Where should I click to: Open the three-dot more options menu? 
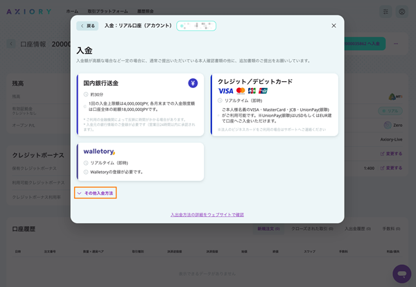pos(396,44)
